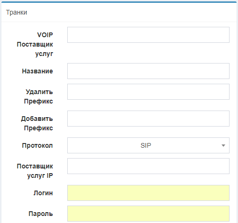Click the VOIP Поставщик услуг label

(35, 44)
